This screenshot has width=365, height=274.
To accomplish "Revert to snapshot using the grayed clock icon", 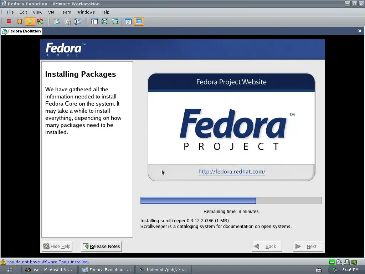I will pos(67,21).
